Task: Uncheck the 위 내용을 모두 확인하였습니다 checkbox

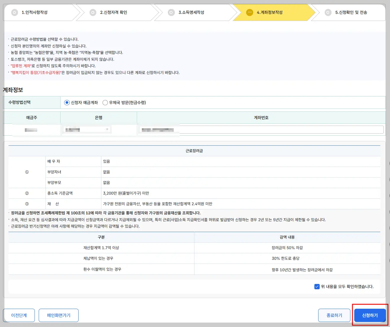Action: (x=317, y=286)
